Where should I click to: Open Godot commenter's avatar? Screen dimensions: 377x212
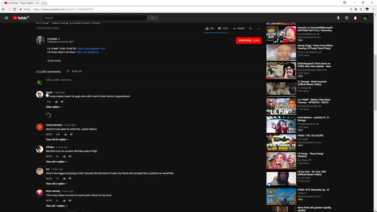[x=39, y=94]
